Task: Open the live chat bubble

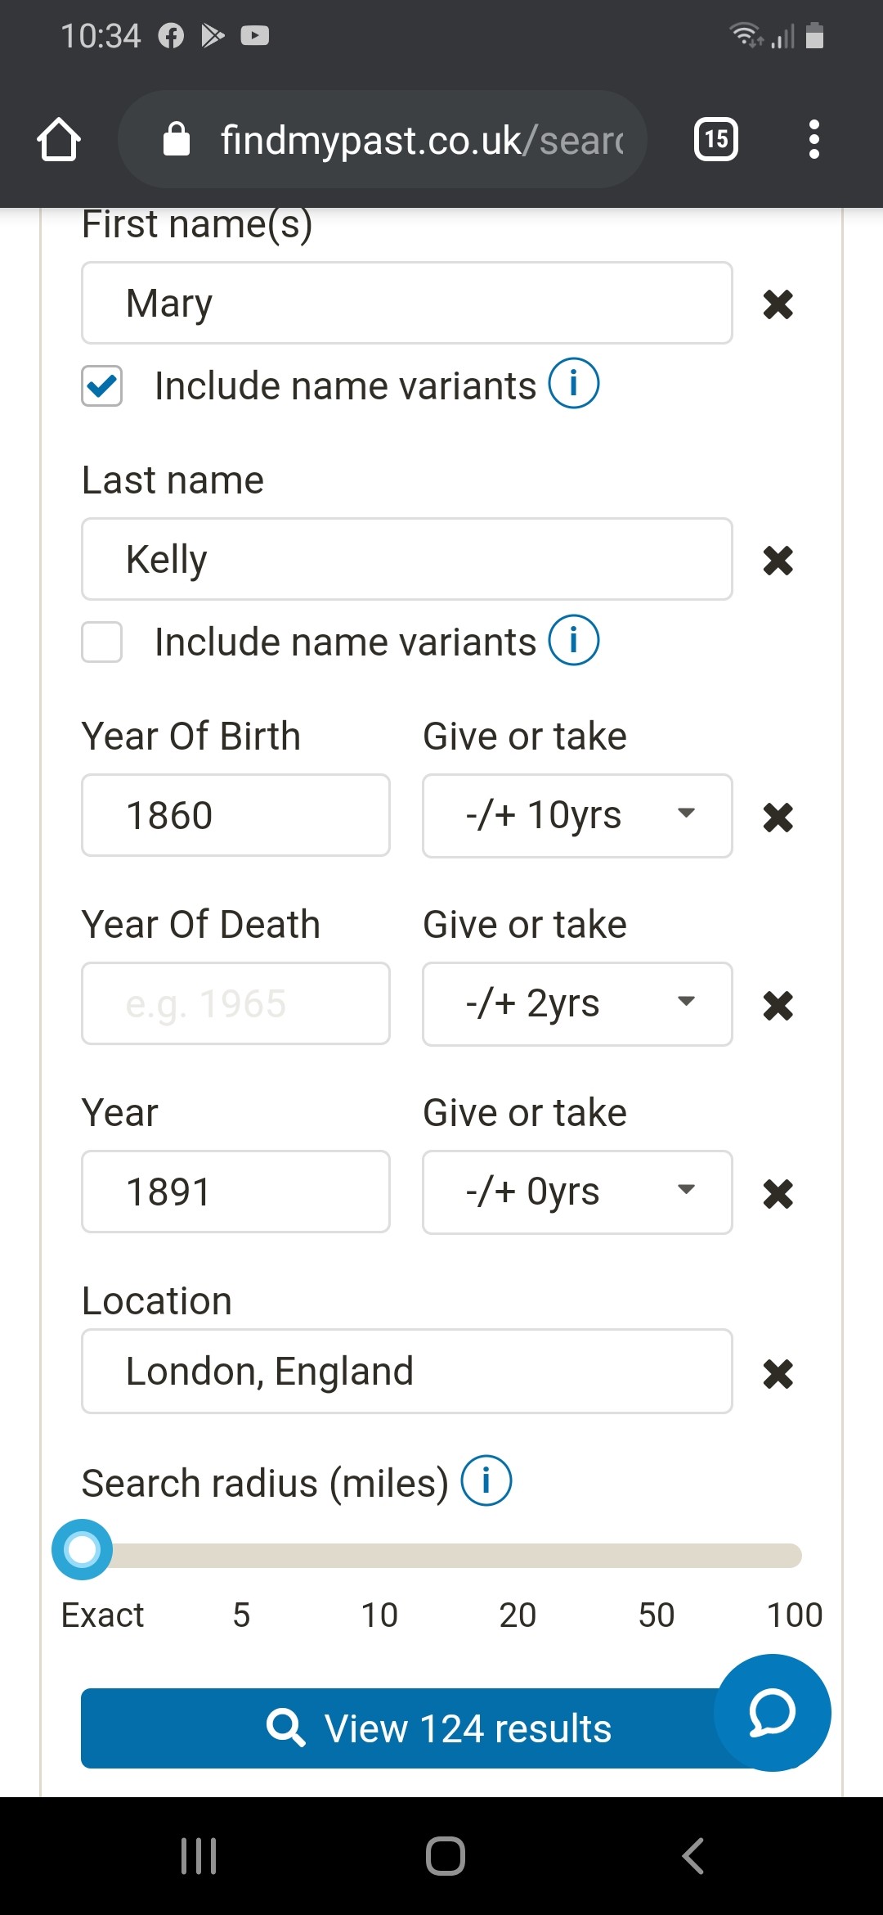Action: click(772, 1712)
